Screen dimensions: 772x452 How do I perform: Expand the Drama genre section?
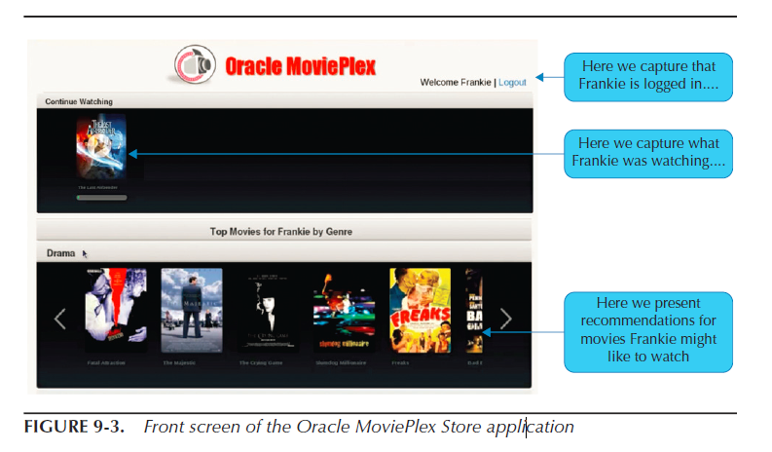[60, 253]
